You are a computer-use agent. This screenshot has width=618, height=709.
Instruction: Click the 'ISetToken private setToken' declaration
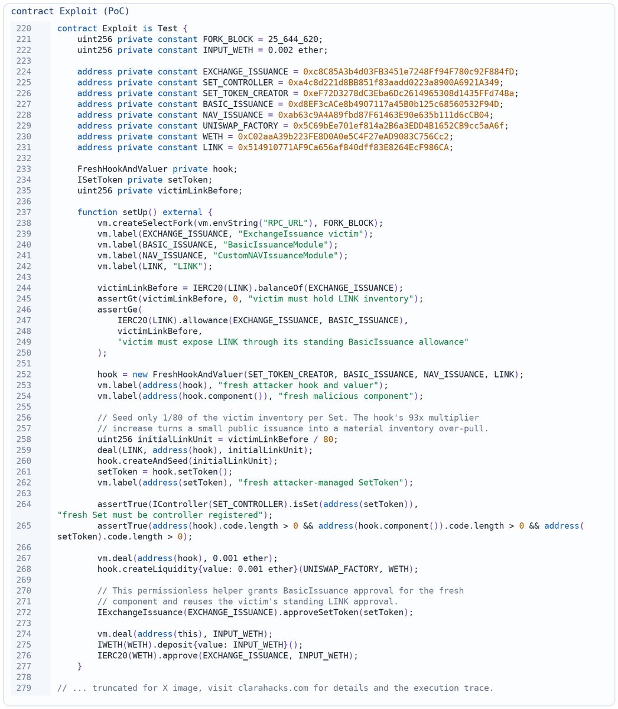point(144,180)
